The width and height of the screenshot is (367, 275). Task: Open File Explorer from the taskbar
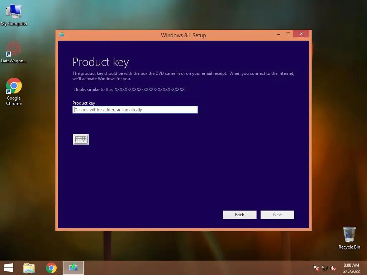(x=29, y=268)
